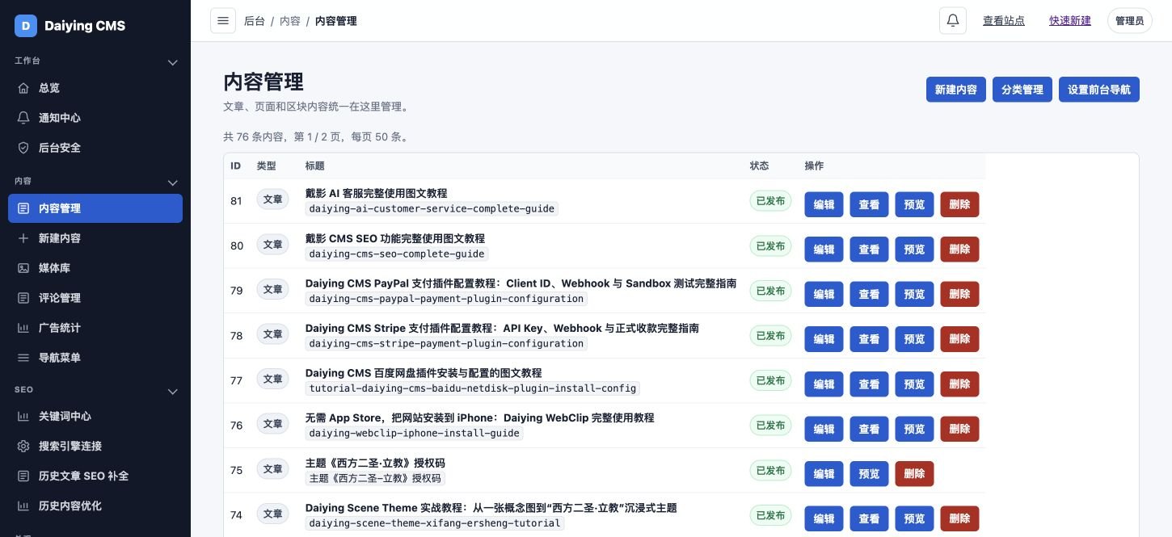Preview the PayPal plugin tutorial article
This screenshot has height=537, width=1172.
914,294
